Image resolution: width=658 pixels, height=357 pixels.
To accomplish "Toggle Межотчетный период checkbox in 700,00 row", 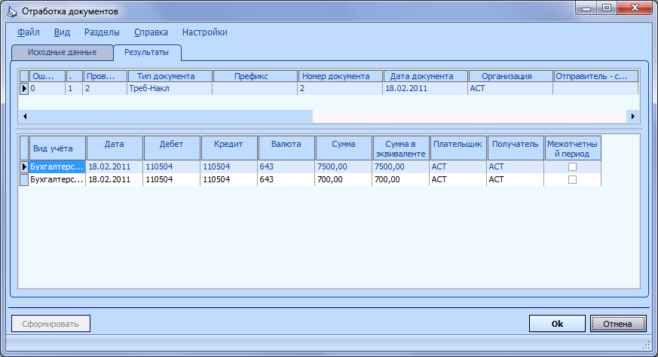I will click(572, 179).
